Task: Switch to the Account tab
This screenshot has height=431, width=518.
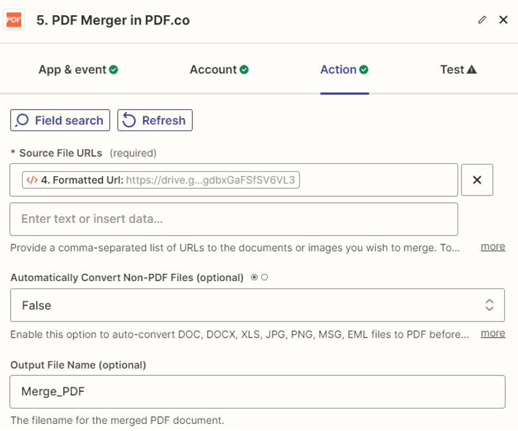Action: 219,70
